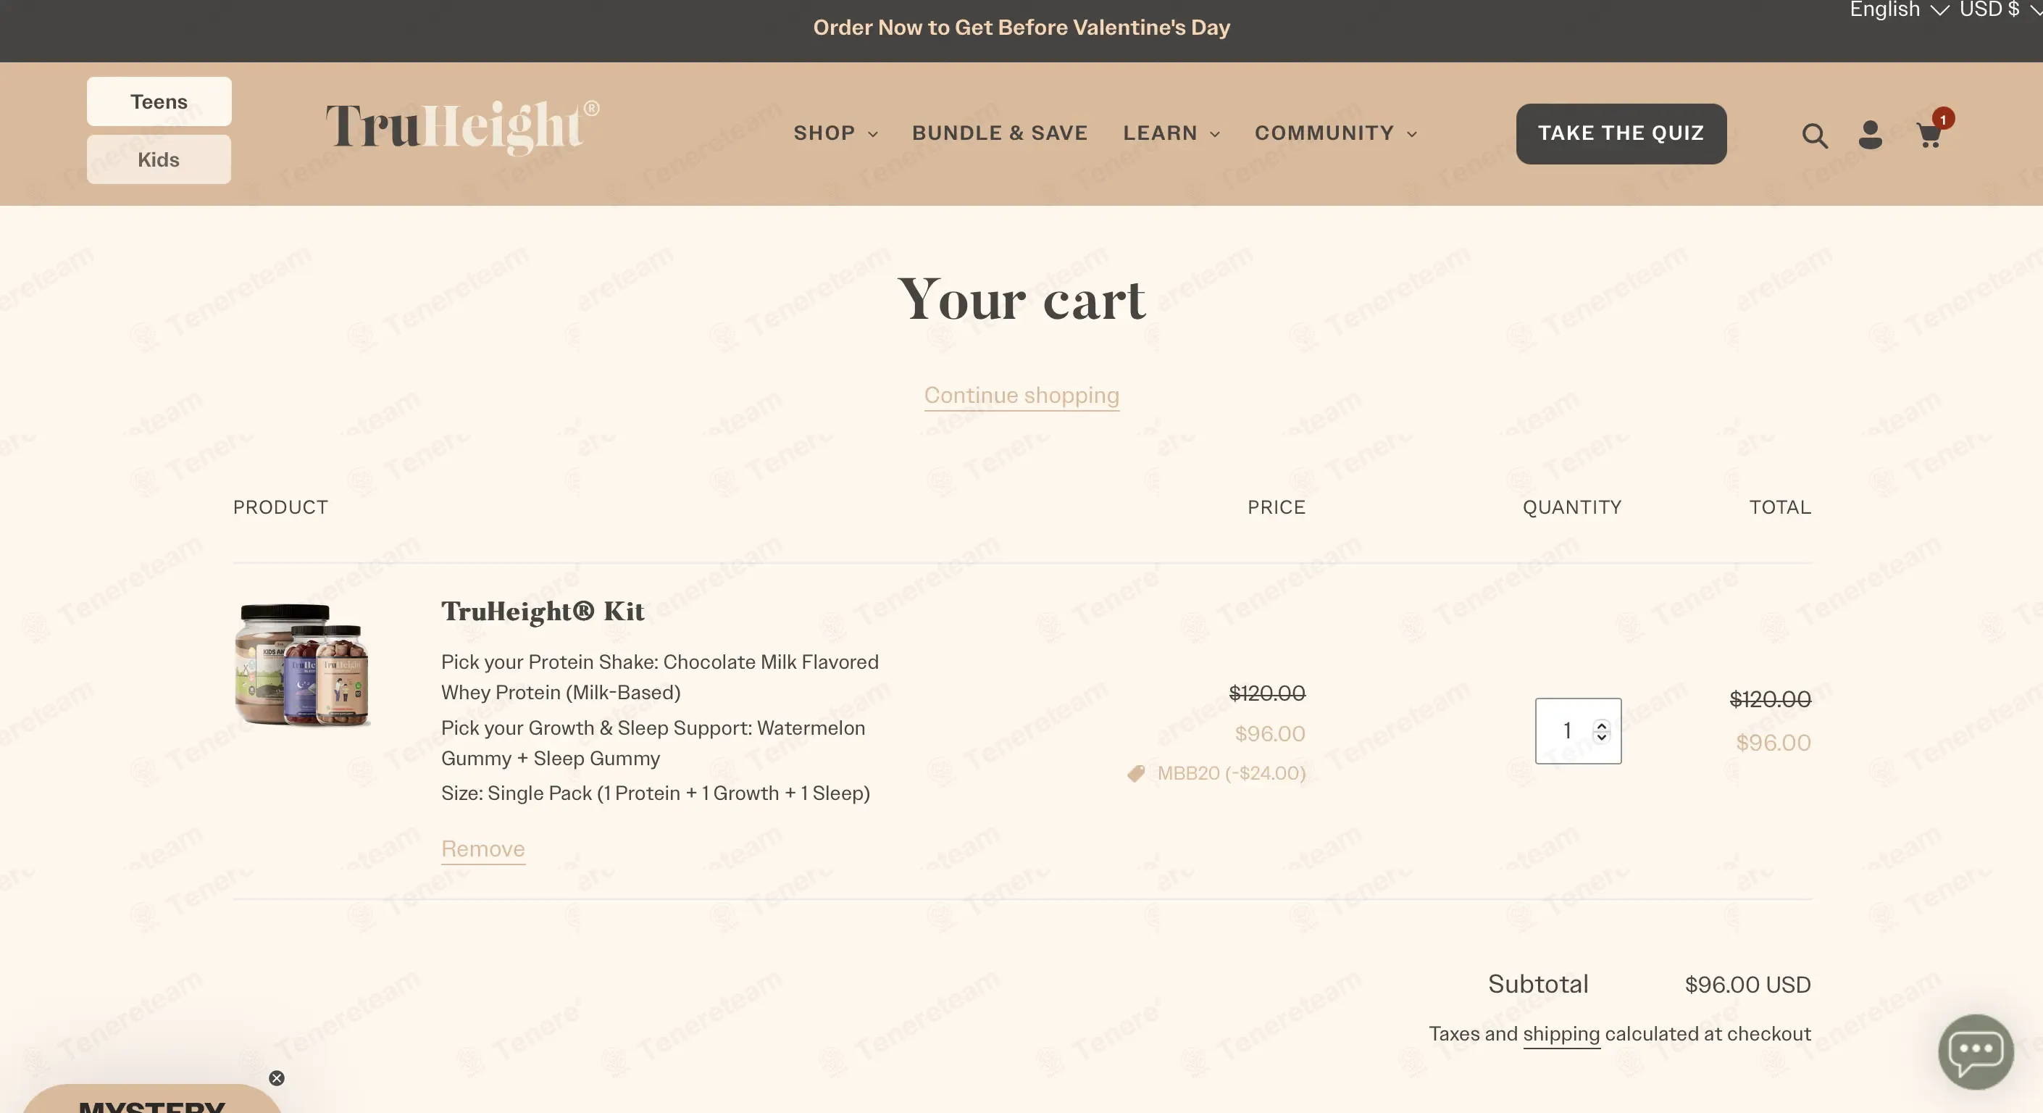Increase quantity with the up arrow
Screen dimensions: 2043x1113
(x=1601, y=725)
